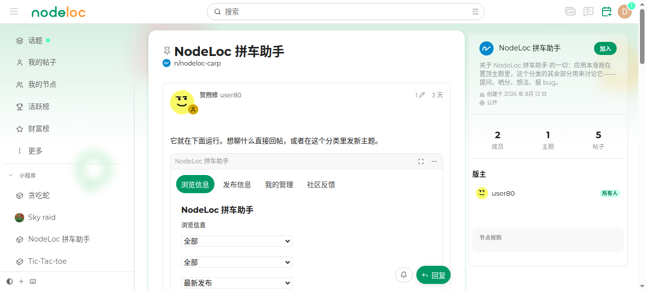This screenshot has width=646, height=291.
Task: Click the 加入 join button
Action: 605,48
